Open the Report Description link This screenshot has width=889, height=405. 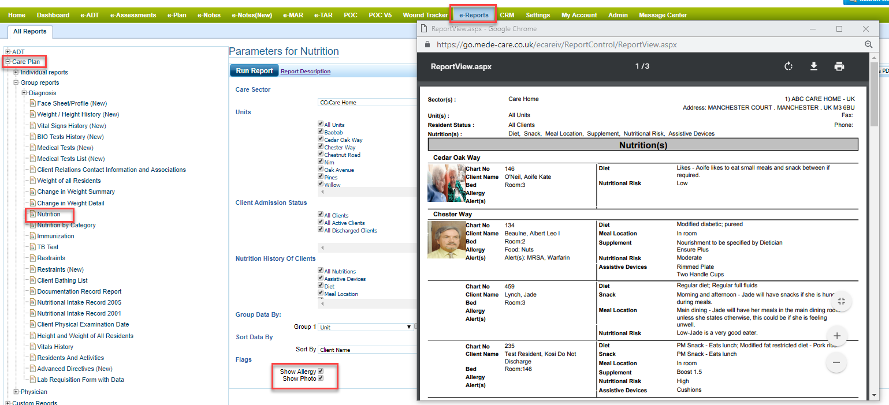coord(306,72)
